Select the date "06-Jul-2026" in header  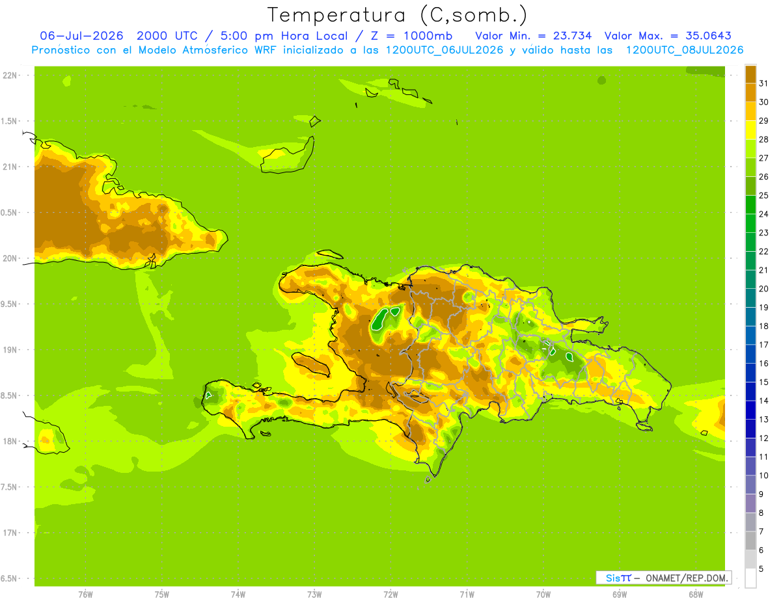(81, 36)
